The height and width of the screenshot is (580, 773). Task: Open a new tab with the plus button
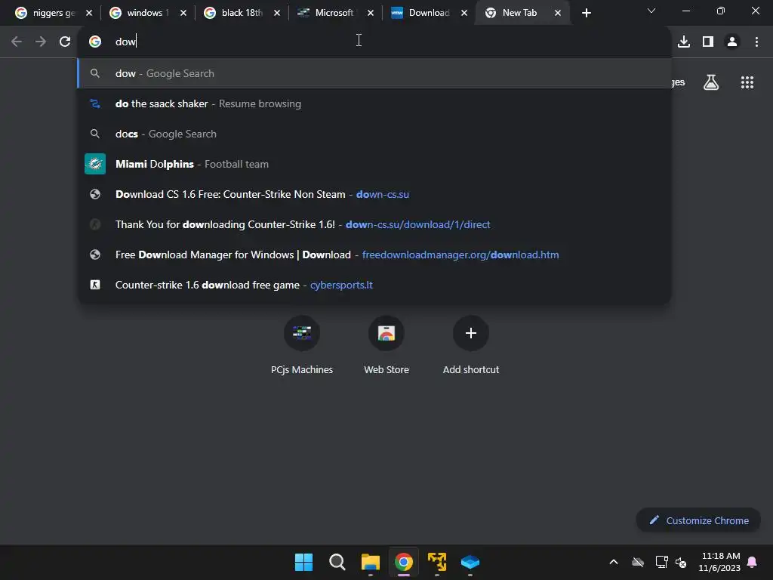click(586, 13)
